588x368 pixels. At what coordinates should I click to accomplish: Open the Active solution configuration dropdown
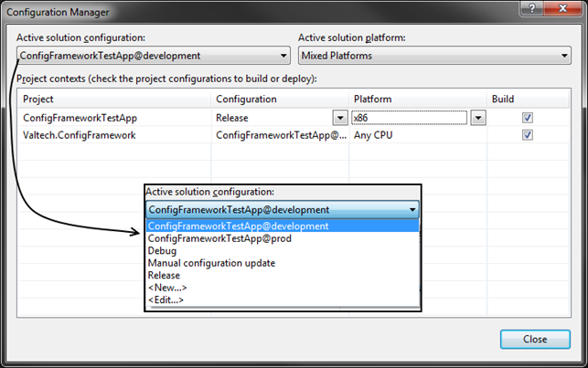click(154, 56)
